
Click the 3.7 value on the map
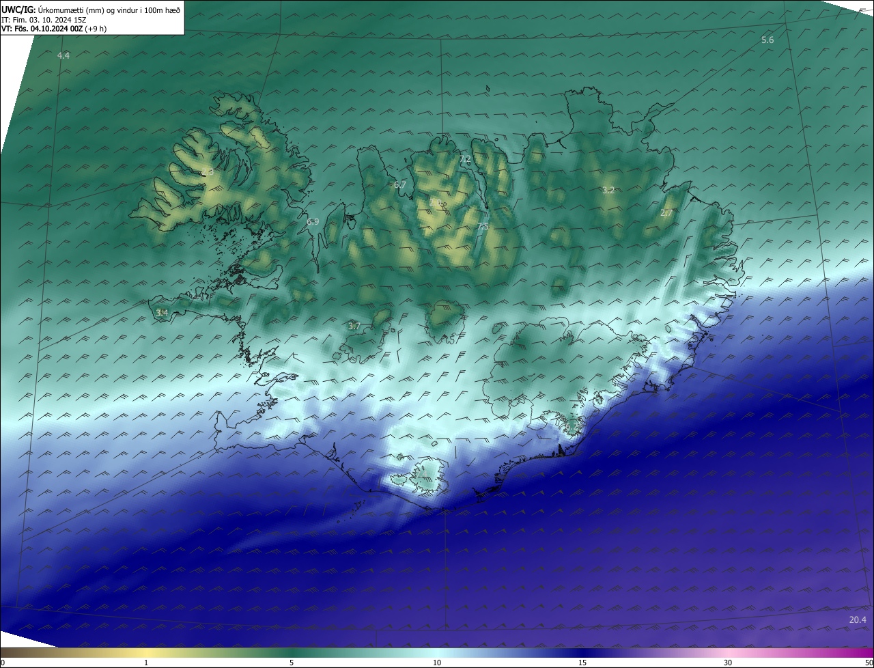[x=354, y=326]
